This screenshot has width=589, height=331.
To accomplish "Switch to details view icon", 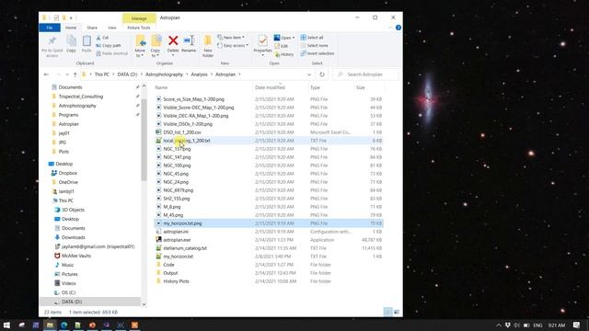I will pyautogui.click(x=388, y=312).
